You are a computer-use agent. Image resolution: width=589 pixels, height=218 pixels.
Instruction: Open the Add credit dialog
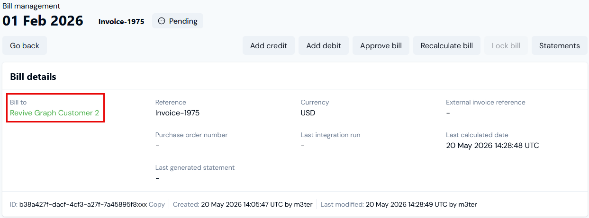(x=269, y=46)
